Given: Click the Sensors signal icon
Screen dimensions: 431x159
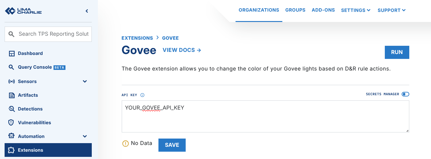Looking at the screenshot, I should point(12,81).
